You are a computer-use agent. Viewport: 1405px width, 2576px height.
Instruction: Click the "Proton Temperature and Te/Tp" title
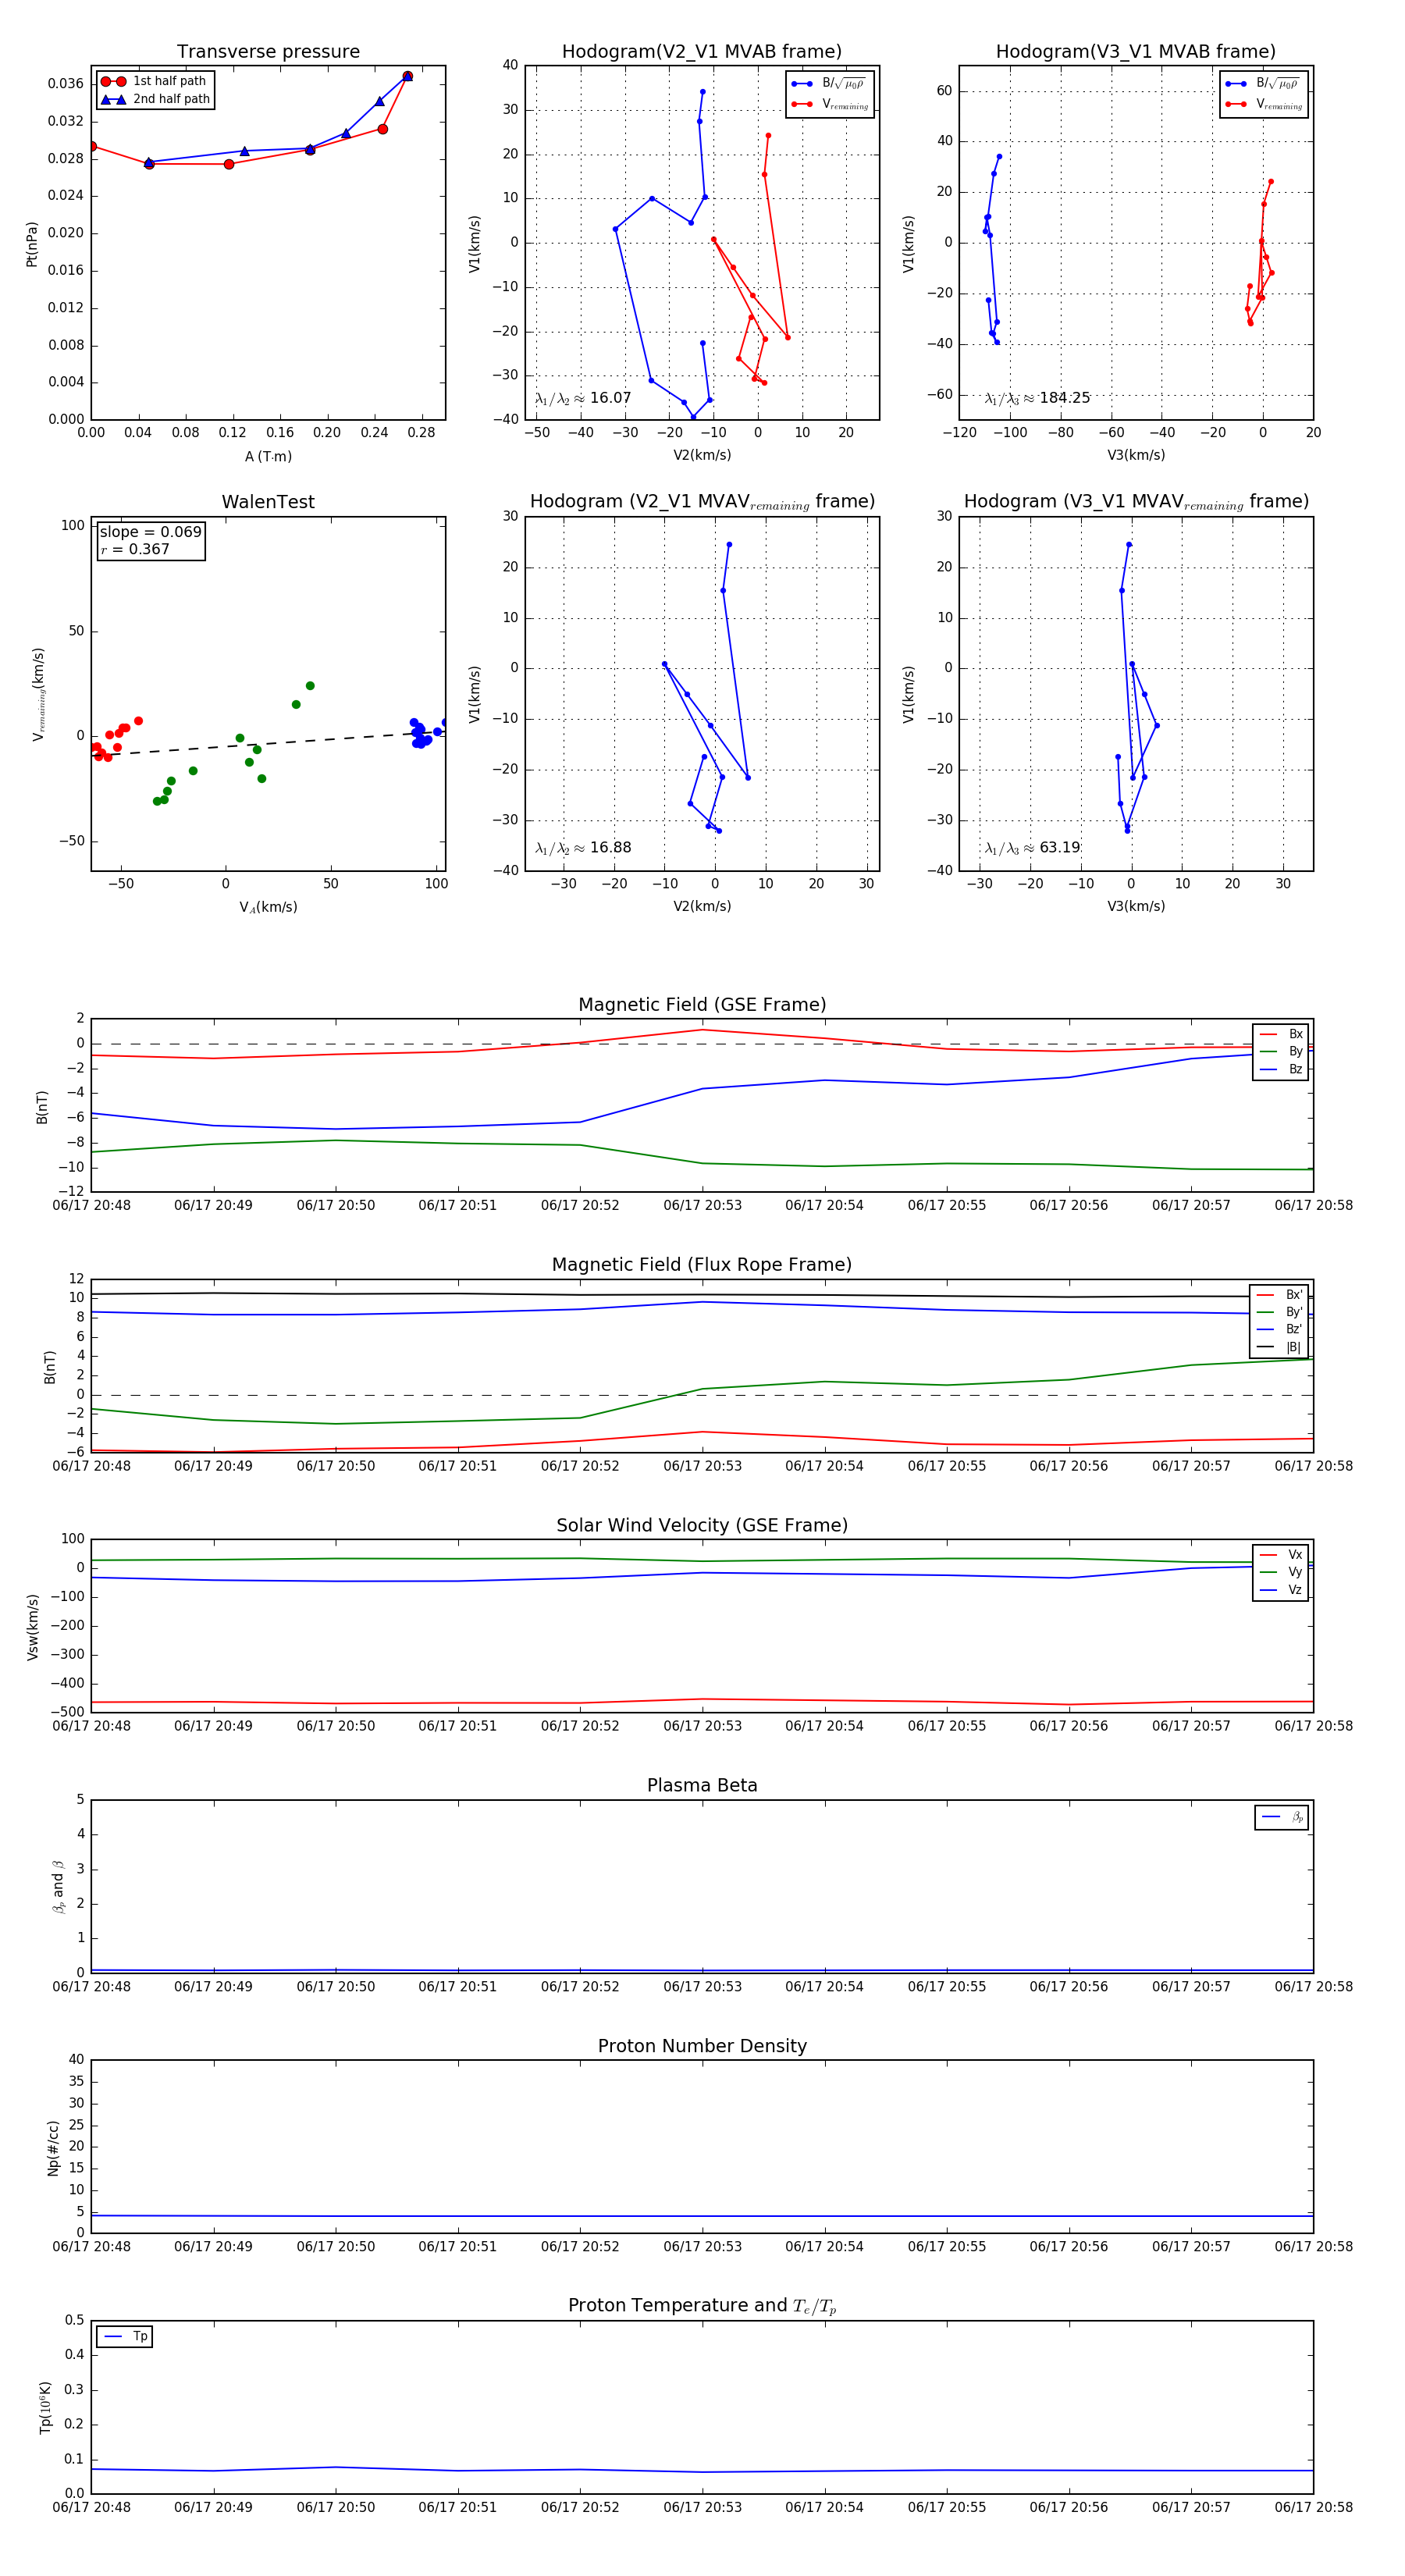702,2305
